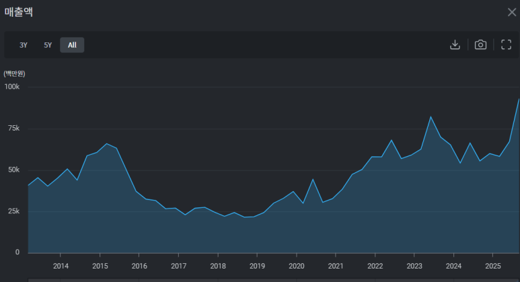Click the 100k y-axis label
This screenshot has height=282, width=520.
click(12, 87)
